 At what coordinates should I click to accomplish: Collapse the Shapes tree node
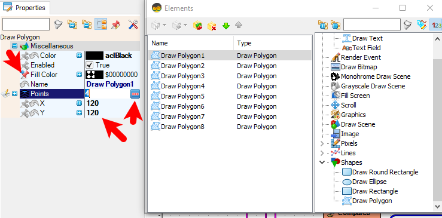322,162
